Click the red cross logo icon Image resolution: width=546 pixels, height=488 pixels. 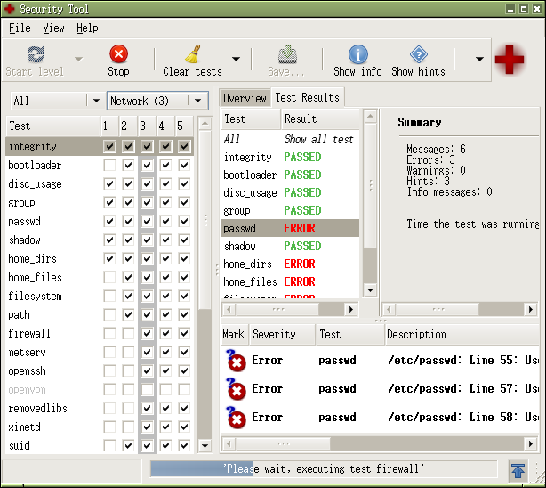click(510, 60)
